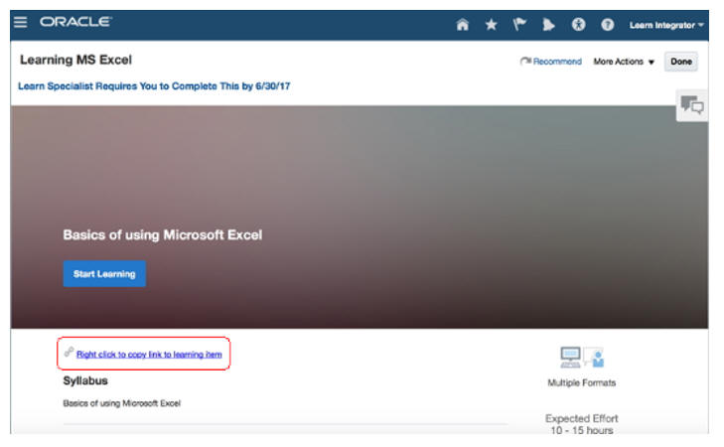
Task: Open the More Actions dropdown
Action: 624,62
